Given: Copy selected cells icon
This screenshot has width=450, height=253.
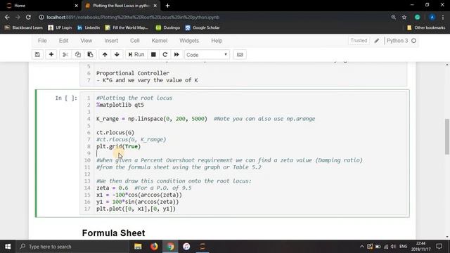Looking at the screenshot, I should 78,55.
